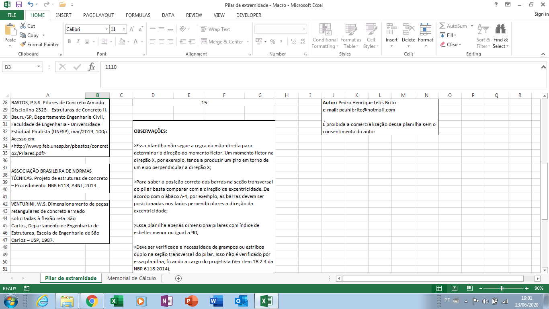Viewport: 549px width, 309px height.
Task: Click the Cut scissors icon
Action: click(x=23, y=26)
